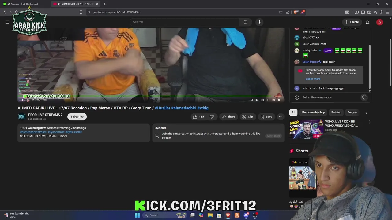
Task: Open the YouTube guide hamburger menu
Action: [7, 22]
